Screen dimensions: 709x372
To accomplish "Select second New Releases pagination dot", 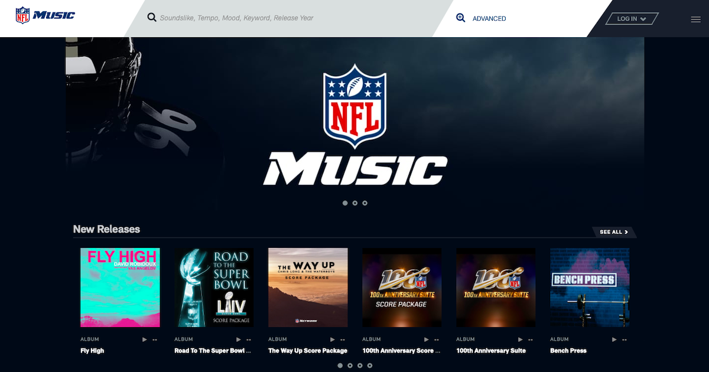I will click(350, 366).
